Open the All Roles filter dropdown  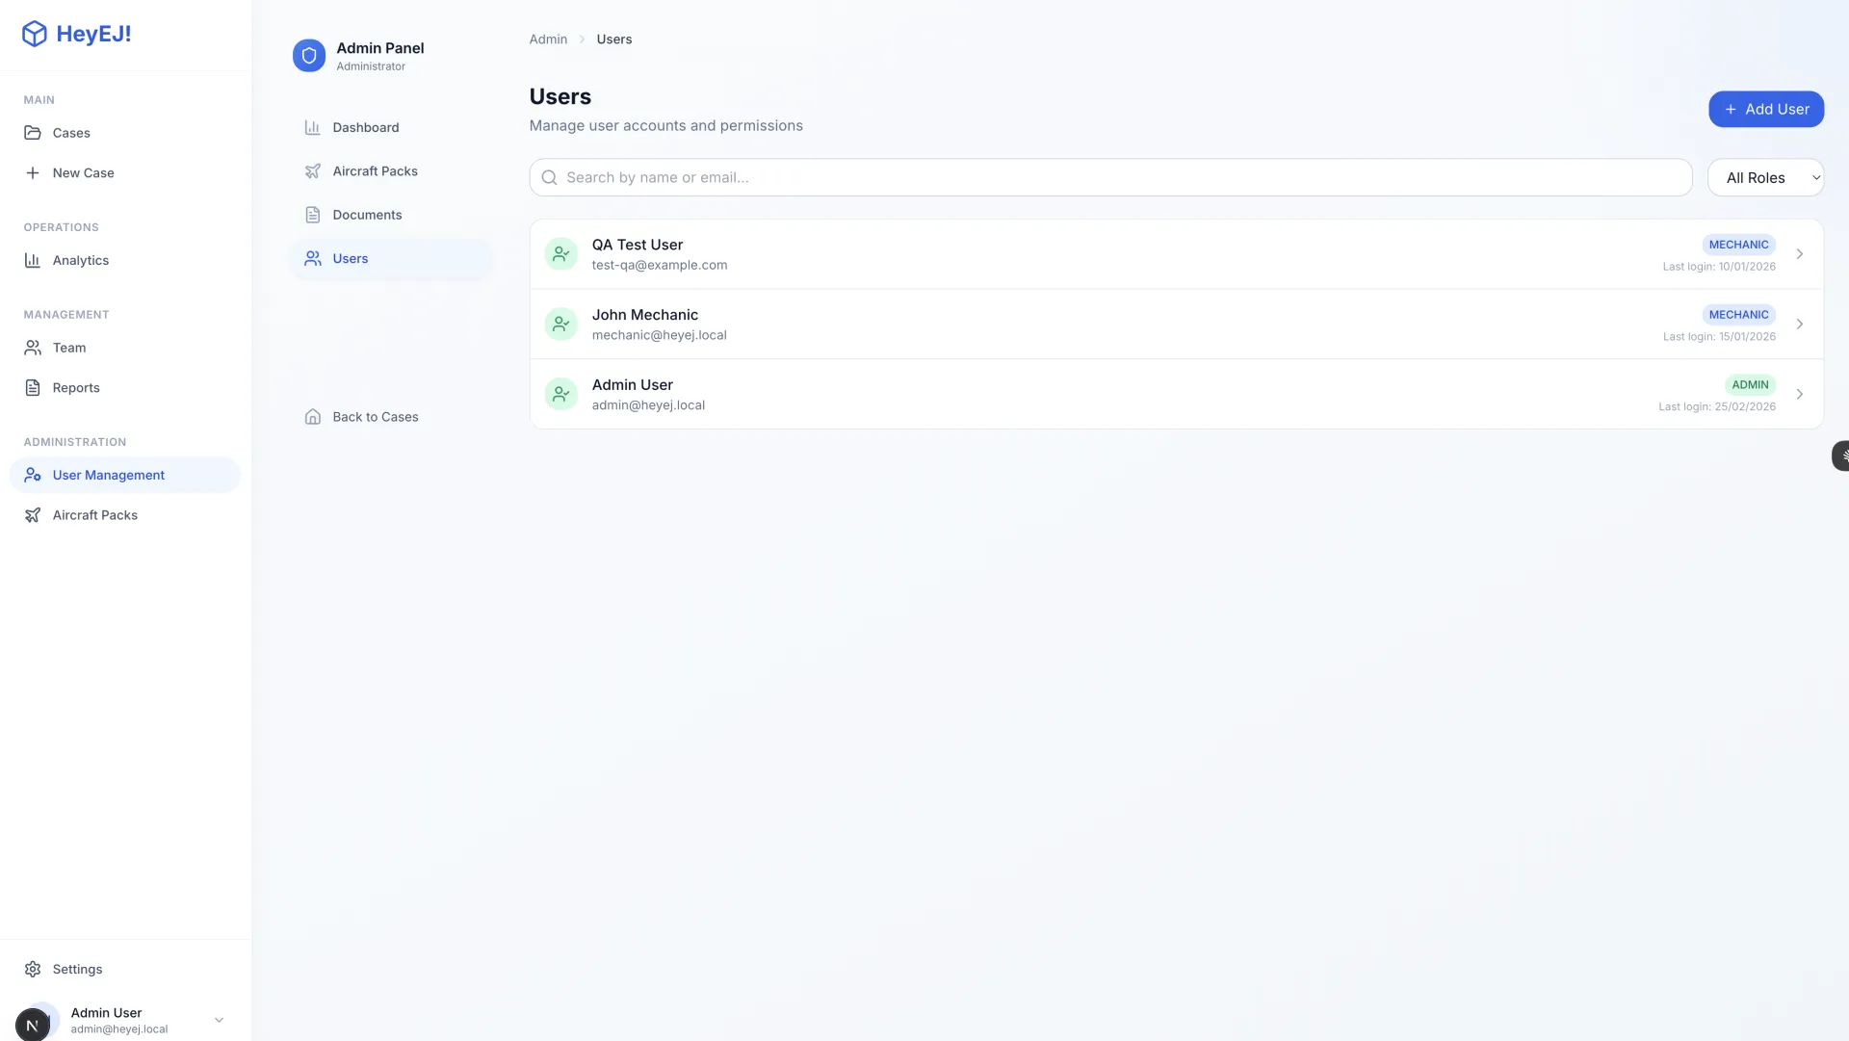tap(1765, 177)
